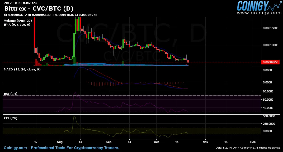283x152 pixels.
Task: Click the Sep label on time axis
Action: [109, 142]
